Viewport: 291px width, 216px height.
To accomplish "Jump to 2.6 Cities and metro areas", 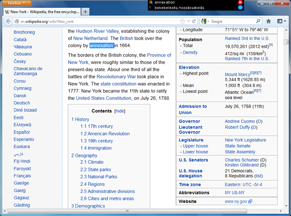I will pos(107,198).
